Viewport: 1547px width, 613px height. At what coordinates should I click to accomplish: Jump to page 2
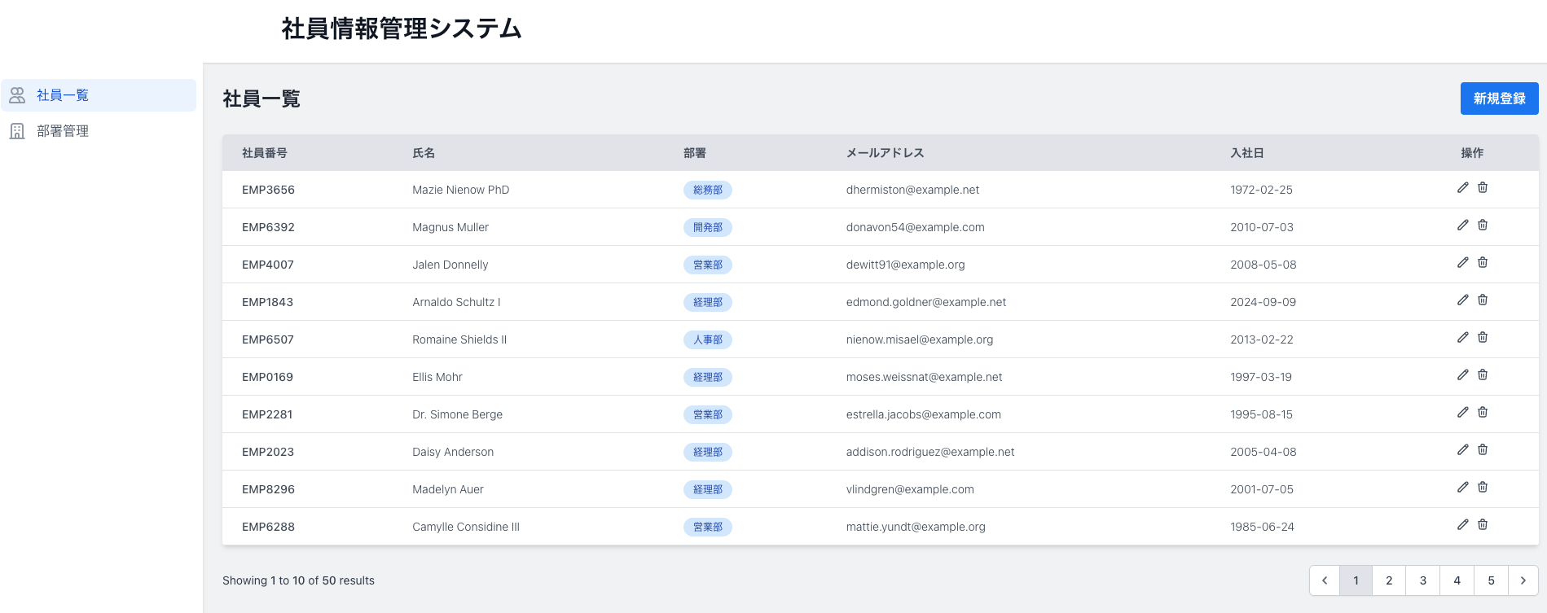(x=1390, y=580)
